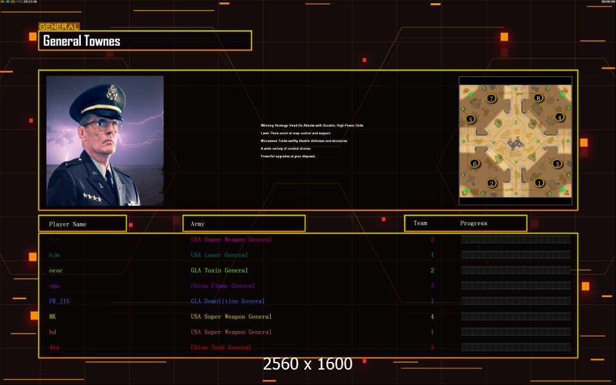This screenshot has height=385, width=616.
Task: Click the progress bar for dts
Action: coord(516,347)
